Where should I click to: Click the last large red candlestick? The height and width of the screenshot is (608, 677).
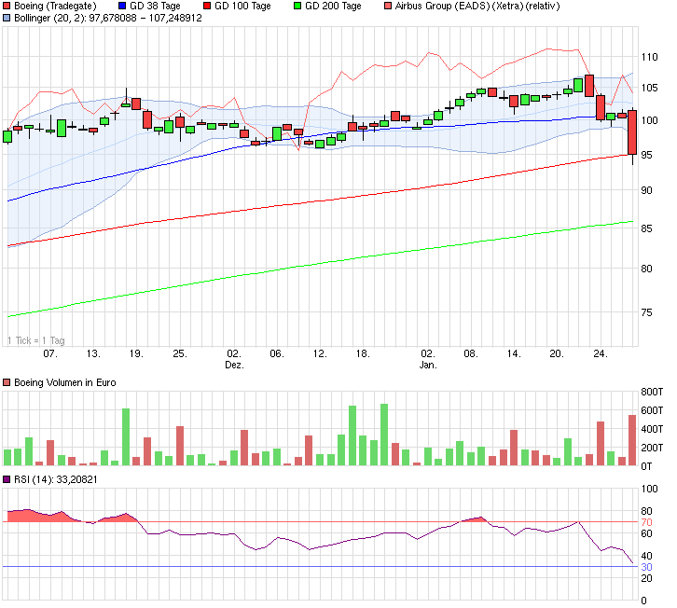[632, 132]
